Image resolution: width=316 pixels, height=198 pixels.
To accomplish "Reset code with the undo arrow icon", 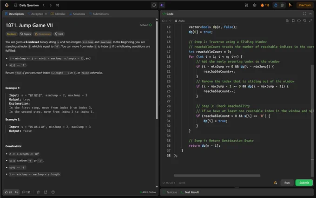I will [x=305, y=20].
